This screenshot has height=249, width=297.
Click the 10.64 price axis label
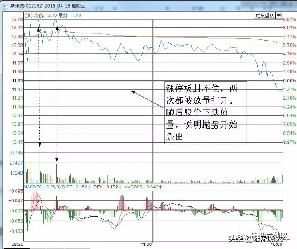17,133
